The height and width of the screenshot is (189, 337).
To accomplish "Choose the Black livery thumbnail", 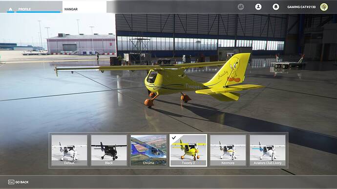I will [x=109, y=150].
